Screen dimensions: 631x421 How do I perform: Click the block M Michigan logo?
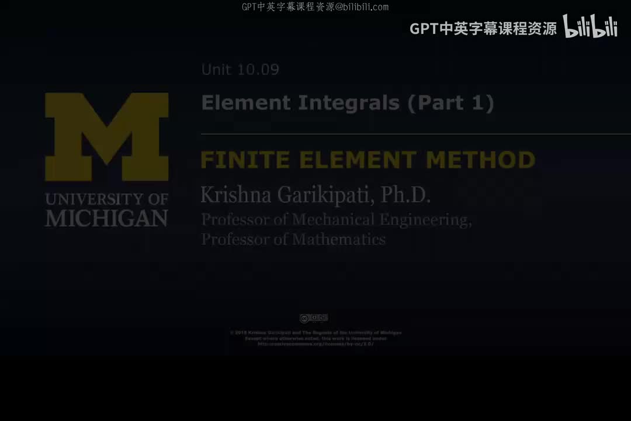coord(107,137)
